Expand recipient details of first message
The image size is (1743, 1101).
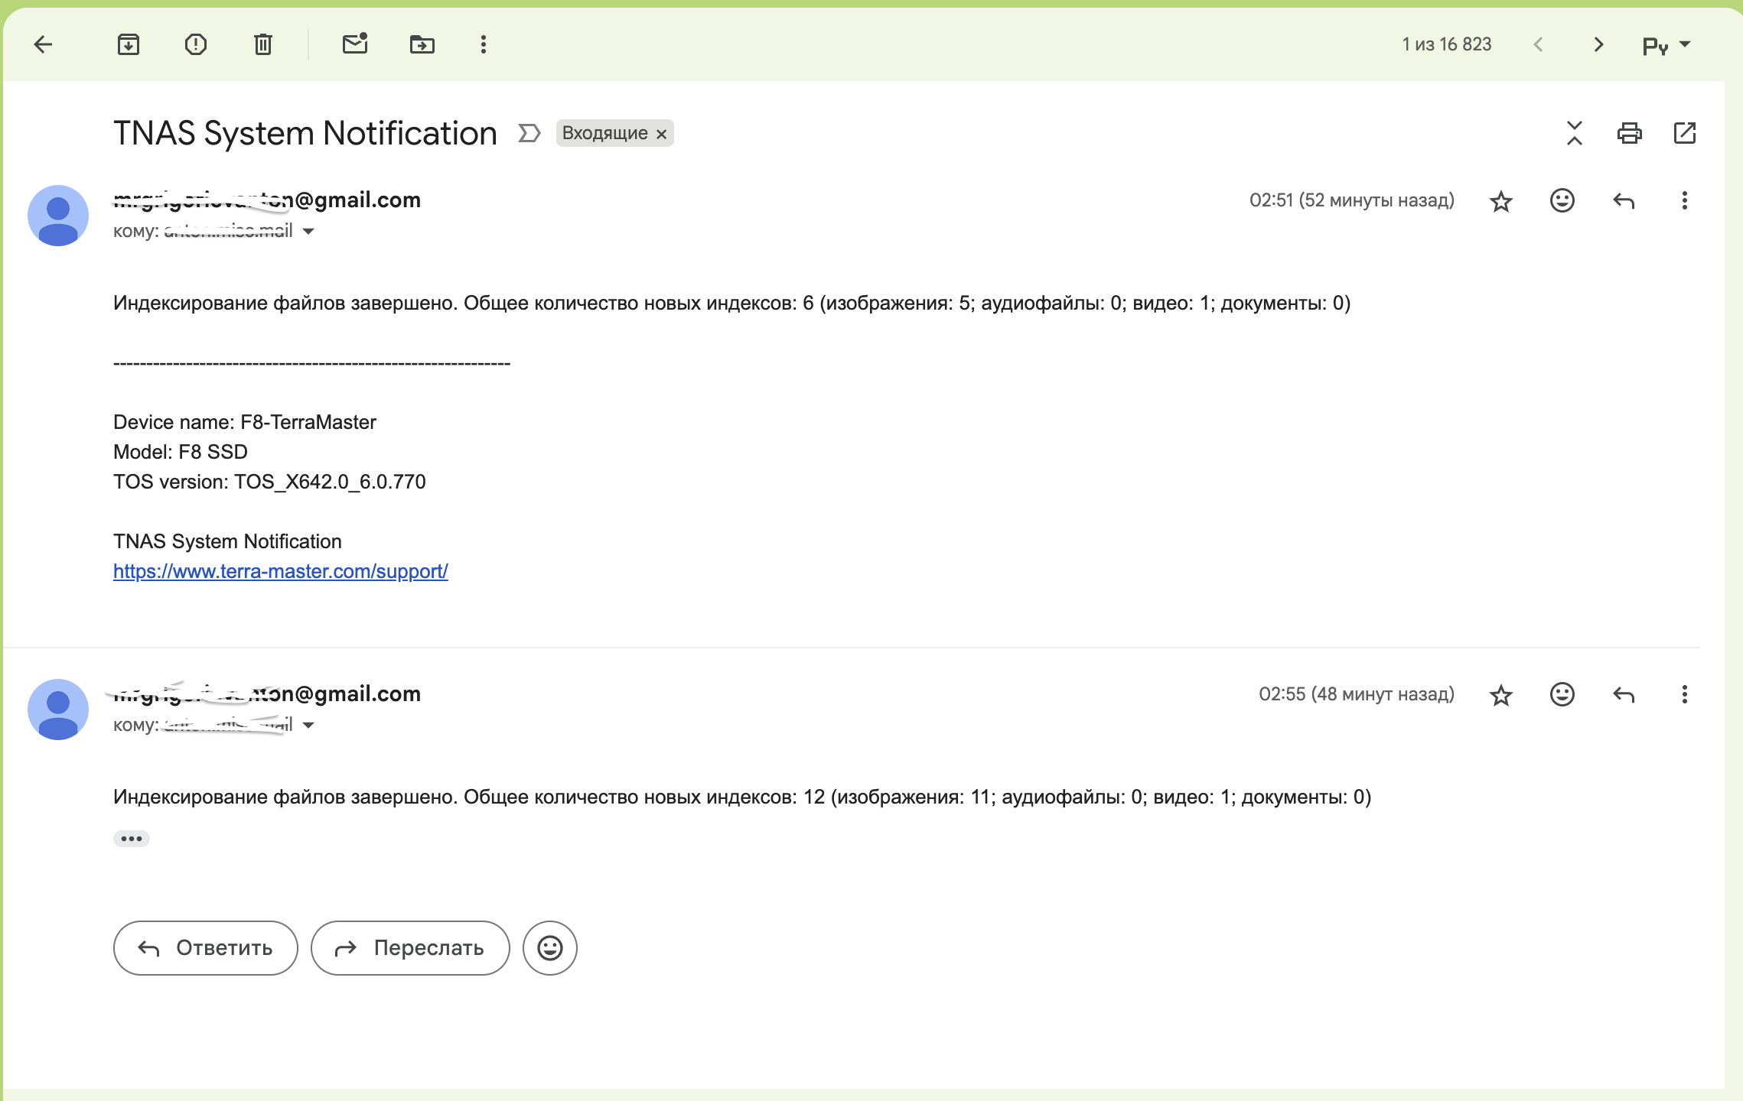308,231
